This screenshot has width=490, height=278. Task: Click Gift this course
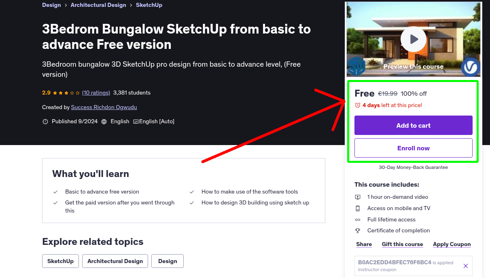[402, 244]
